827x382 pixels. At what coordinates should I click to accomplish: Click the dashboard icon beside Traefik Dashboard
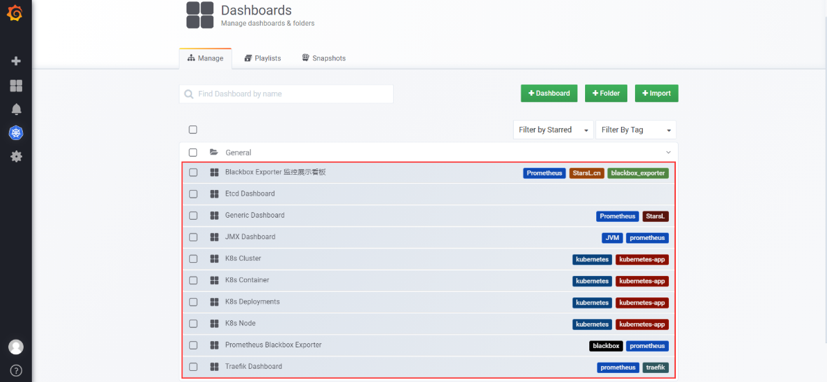click(214, 367)
